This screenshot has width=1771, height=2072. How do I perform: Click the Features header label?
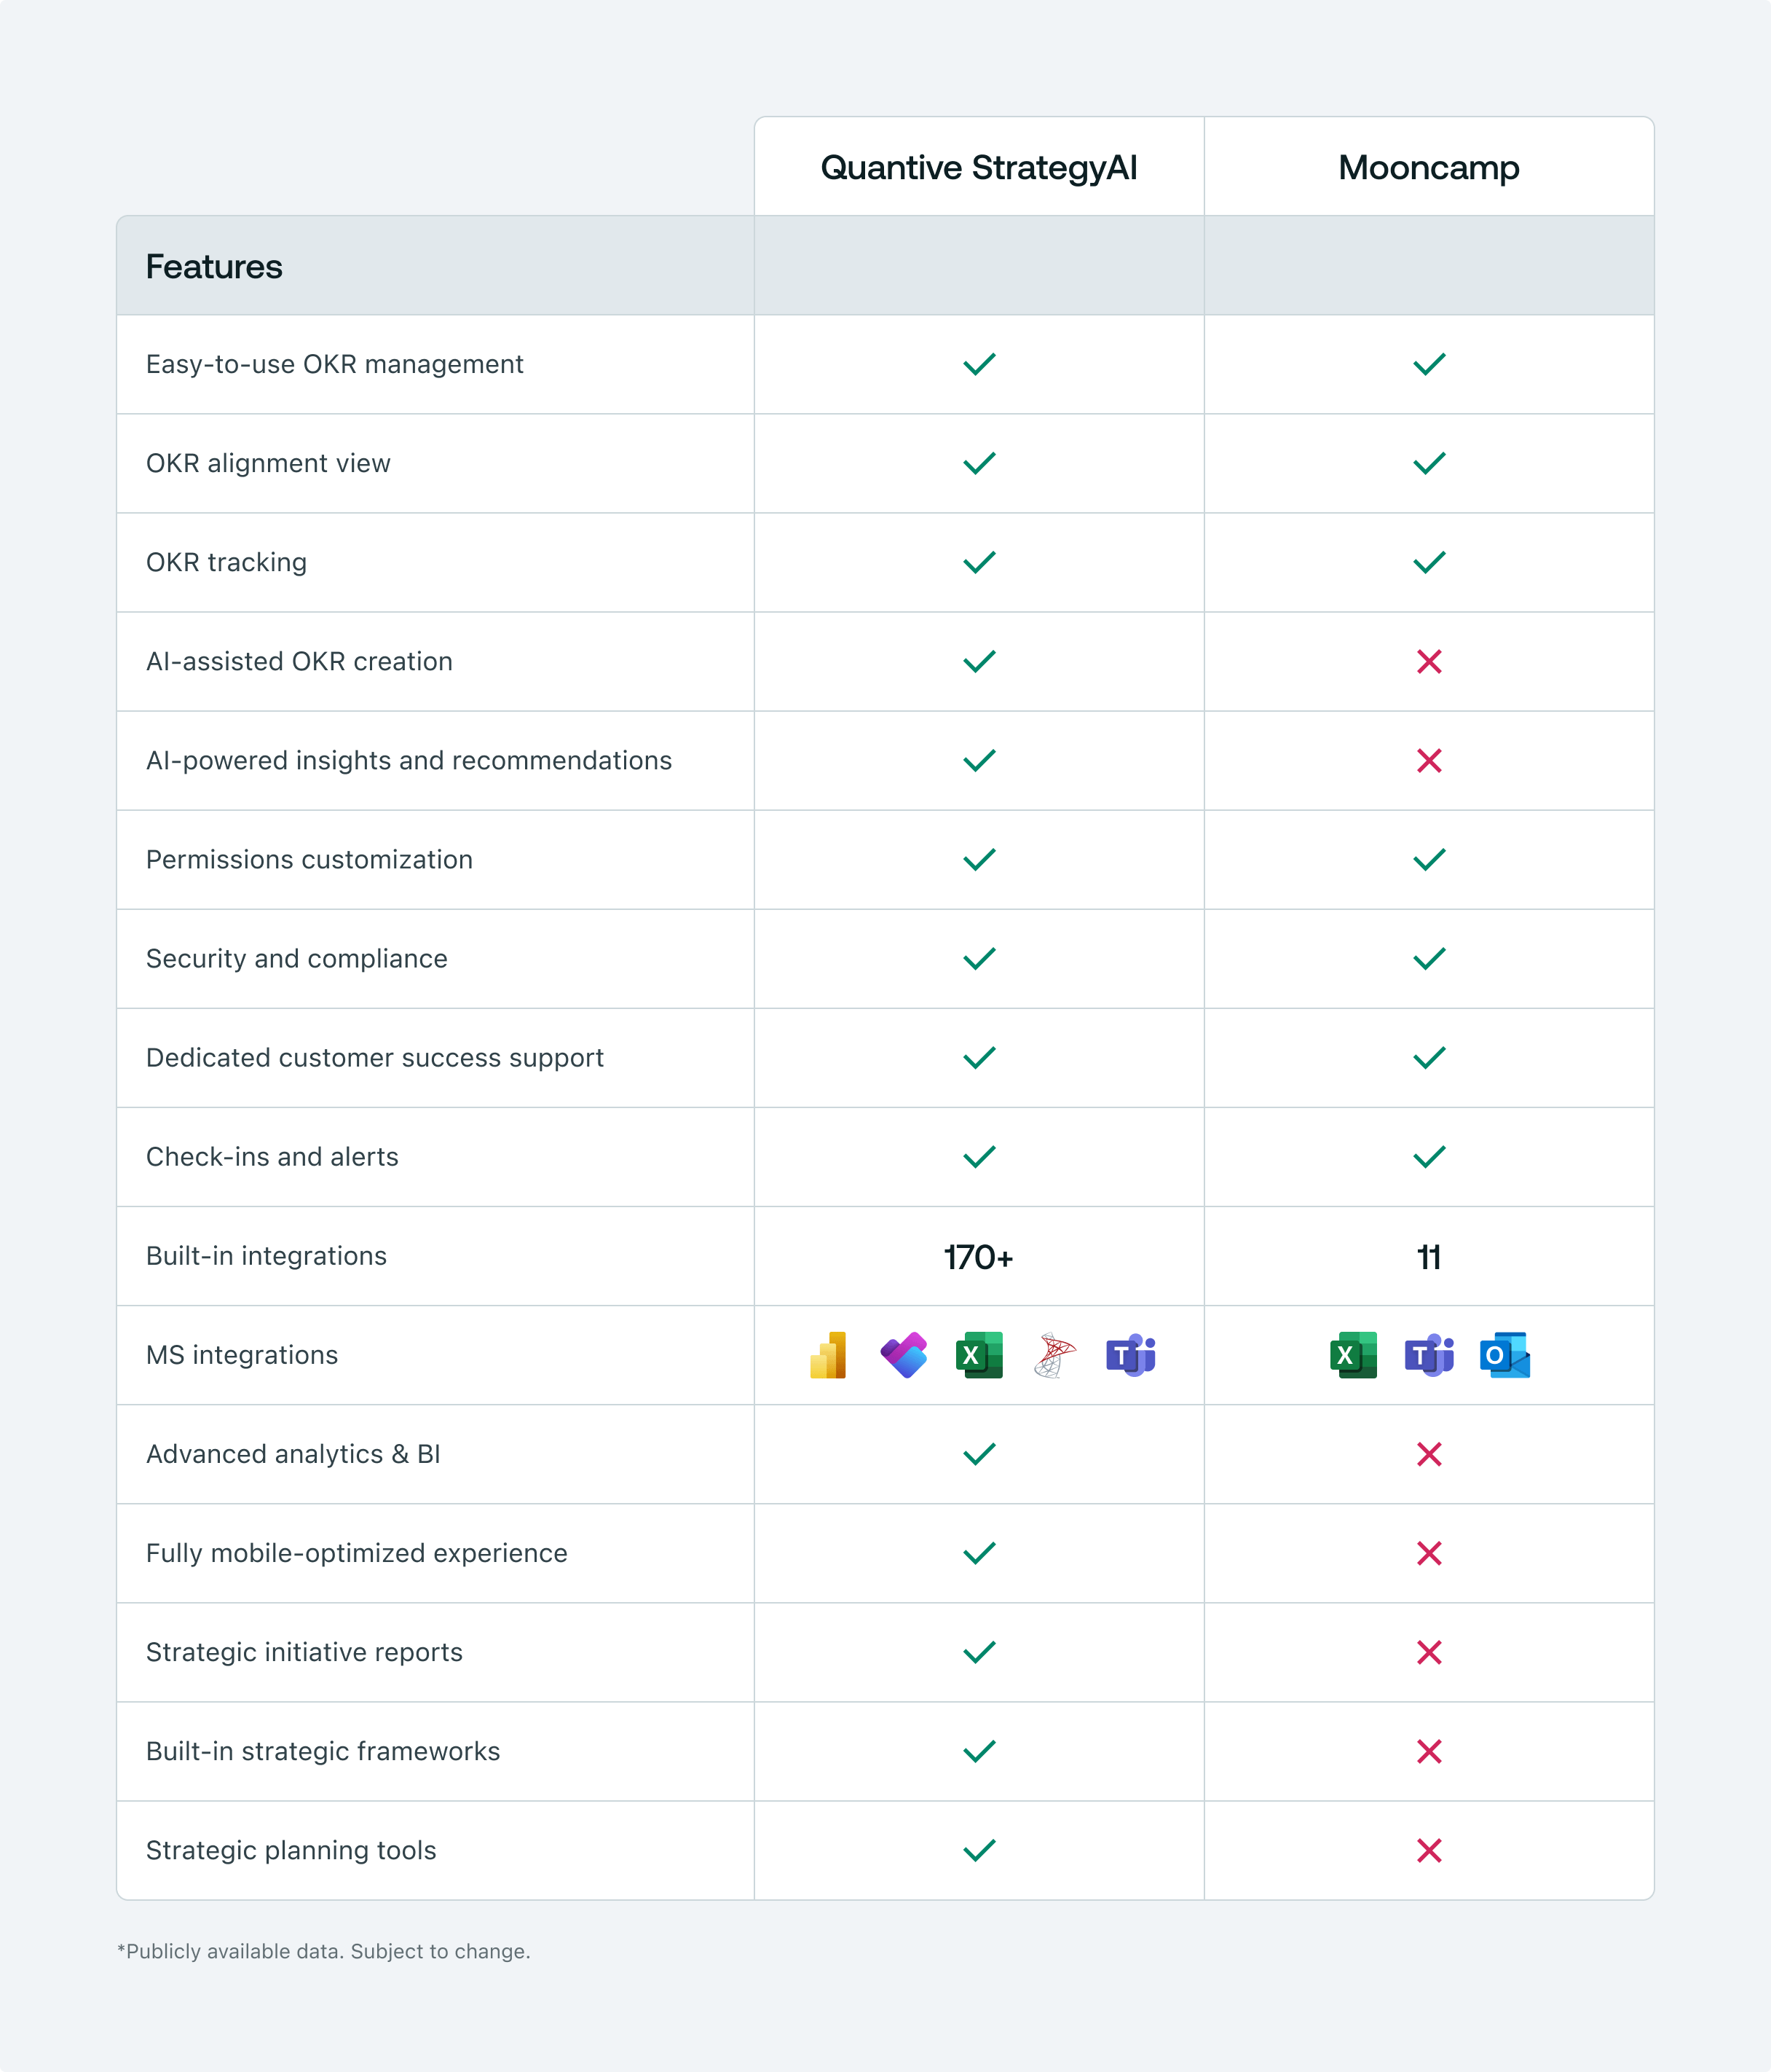[x=214, y=267]
